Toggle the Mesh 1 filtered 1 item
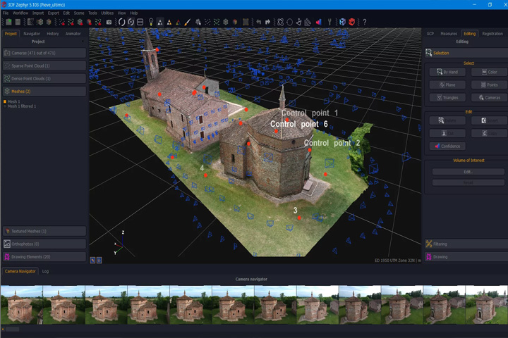Image resolution: width=508 pixels, height=338 pixels. [x=21, y=106]
